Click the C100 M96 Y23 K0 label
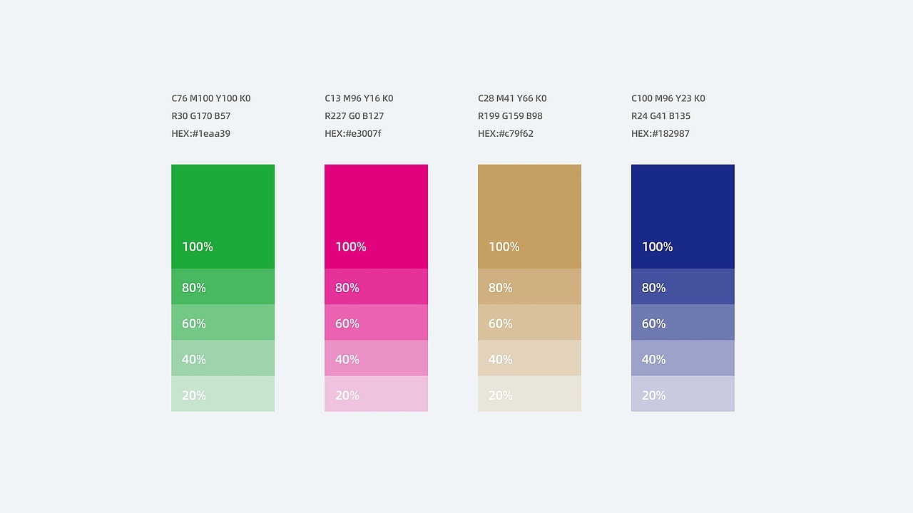This screenshot has height=513, width=913. tap(668, 98)
